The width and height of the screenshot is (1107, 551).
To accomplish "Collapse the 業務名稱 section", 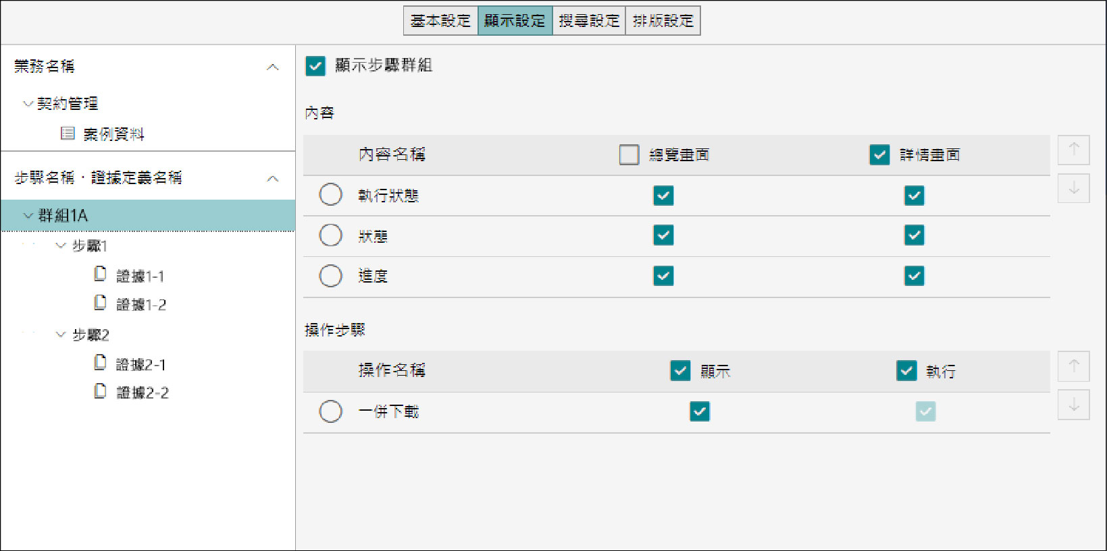I will pyautogui.click(x=273, y=67).
